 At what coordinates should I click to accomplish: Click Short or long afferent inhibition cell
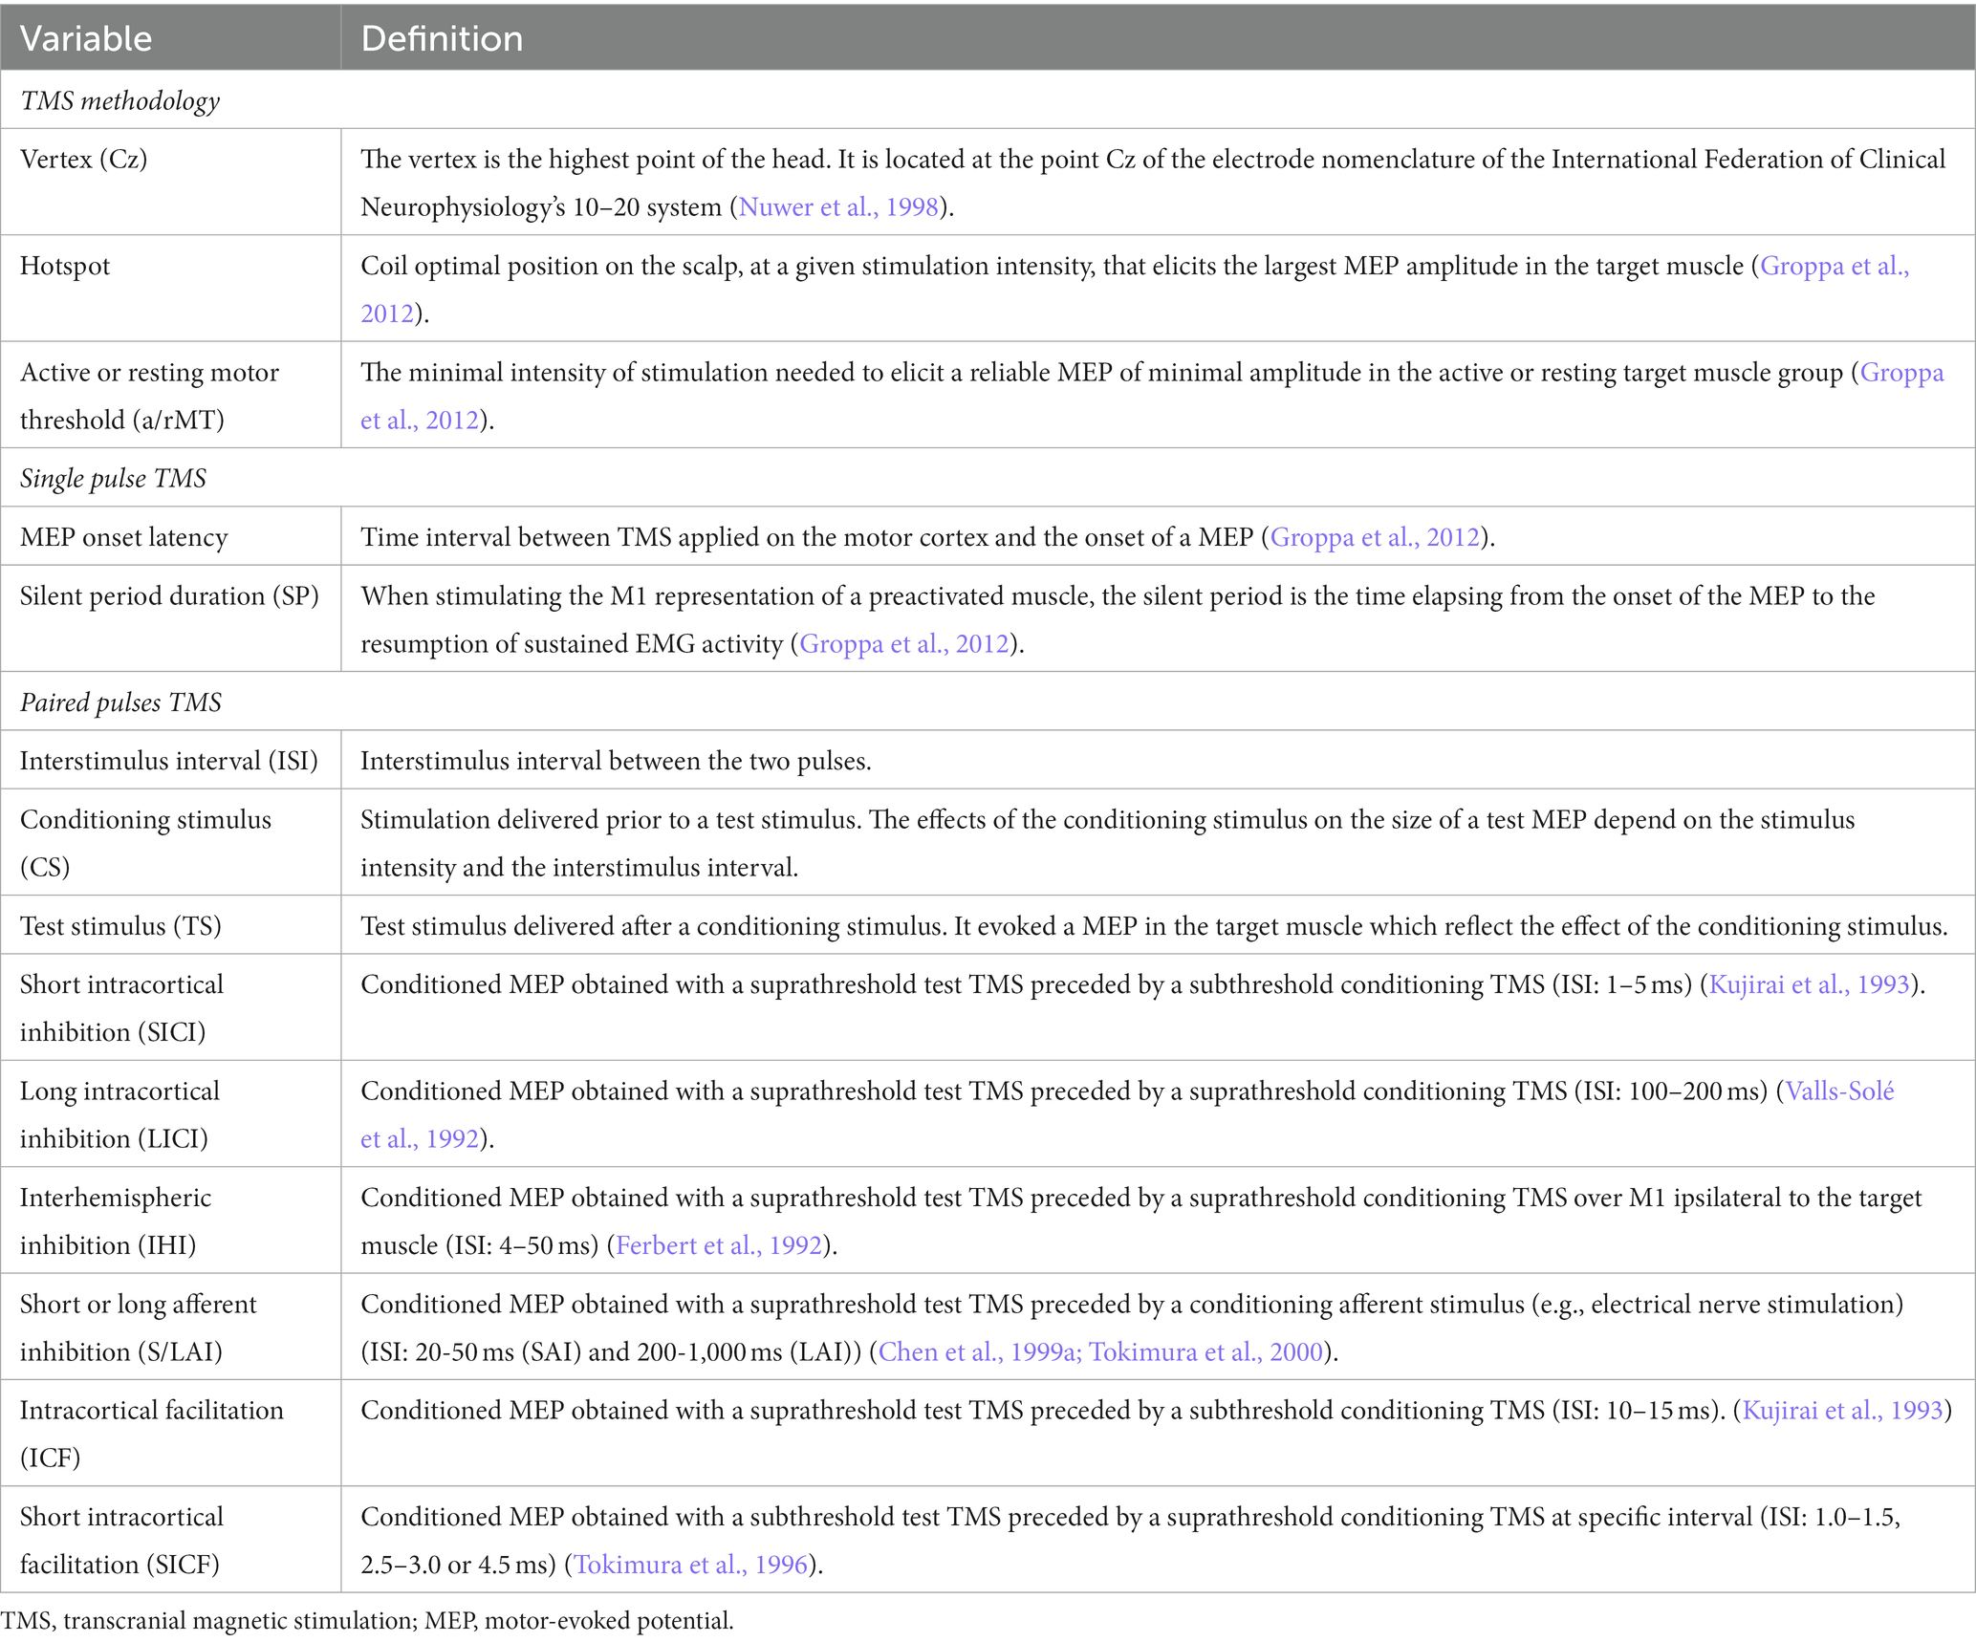click(171, 1327)
